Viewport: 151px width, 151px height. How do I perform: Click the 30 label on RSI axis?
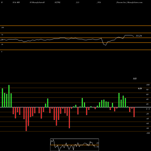[x=2, y=44]
